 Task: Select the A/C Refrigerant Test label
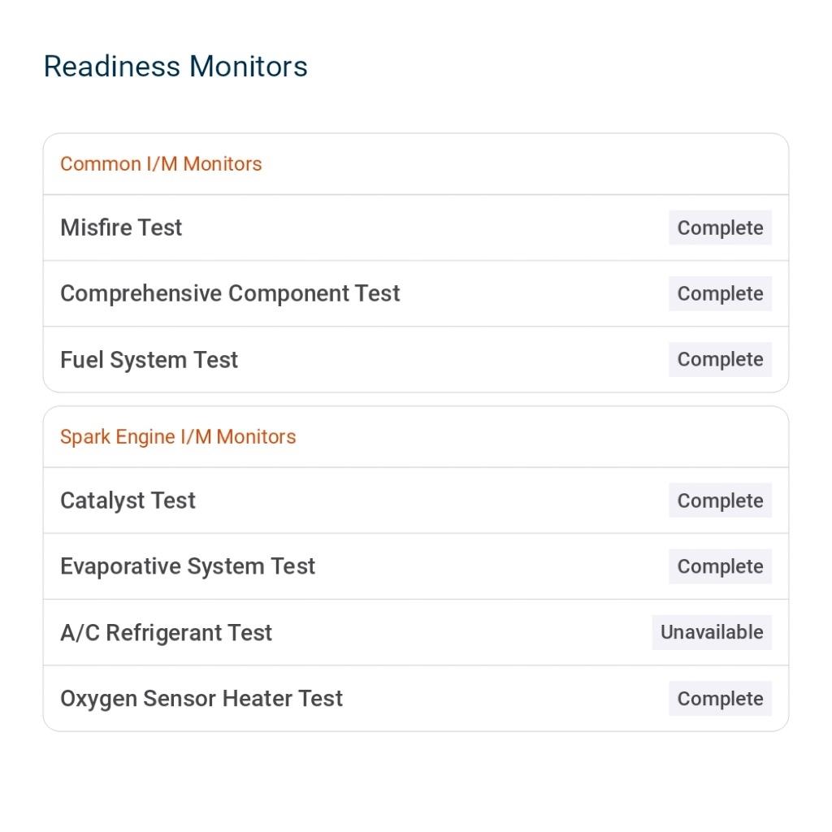click(x=166, y=633)
